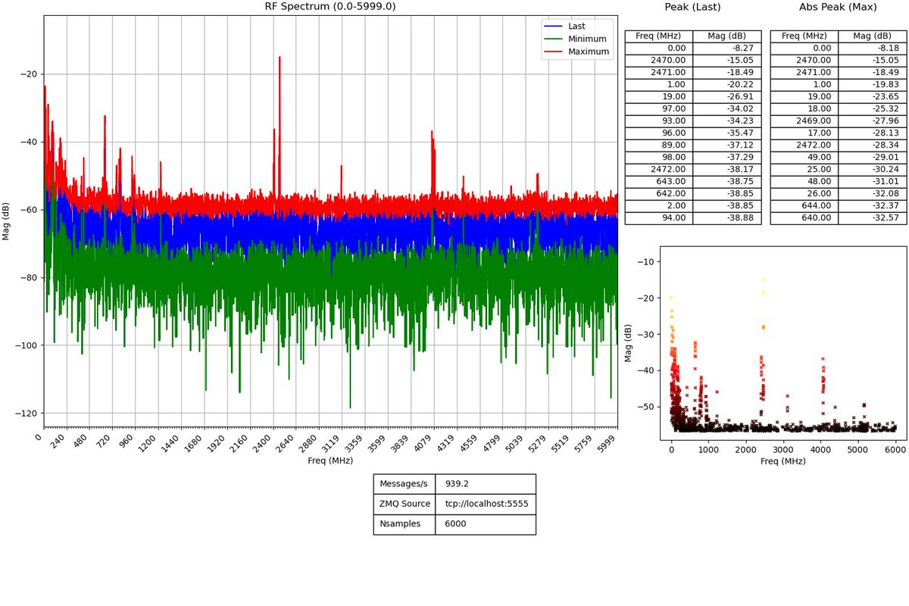The width and height of the screenshot is (909, 606).
Task: Expand the Abs Peak (Max) table header
Action: click(838, 7)
